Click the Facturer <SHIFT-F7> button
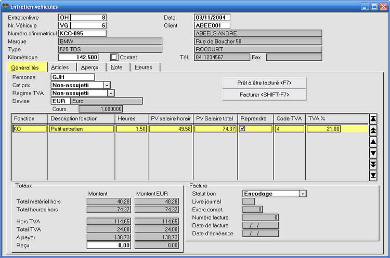This screenshot has height=258, width=390. click(264, 94)
